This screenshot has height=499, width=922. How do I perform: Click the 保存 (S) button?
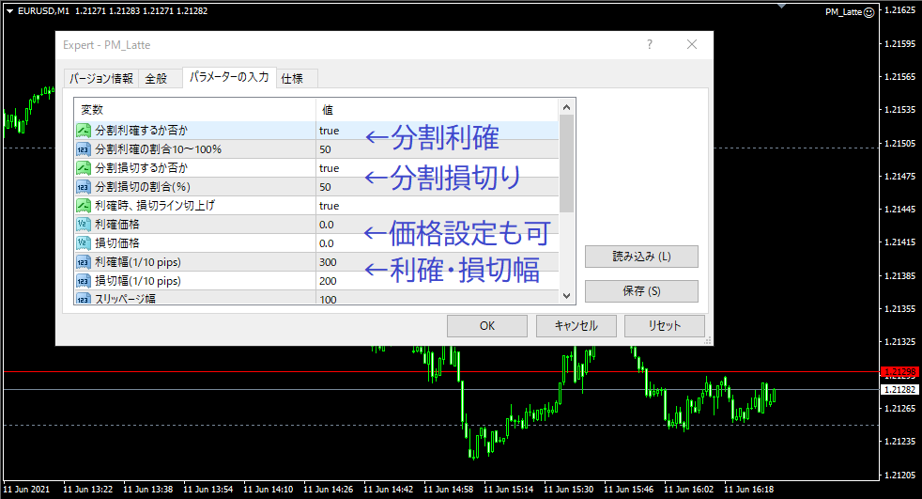point(641,291)
